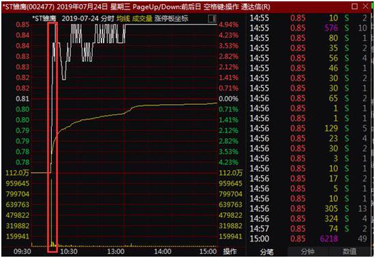
Task: Click the 0.81 price label on the left axis
Action: tap(22, 99)
